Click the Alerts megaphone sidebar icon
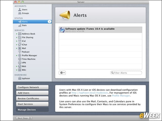Screen dimensions: 162x121 pos(20,22)
